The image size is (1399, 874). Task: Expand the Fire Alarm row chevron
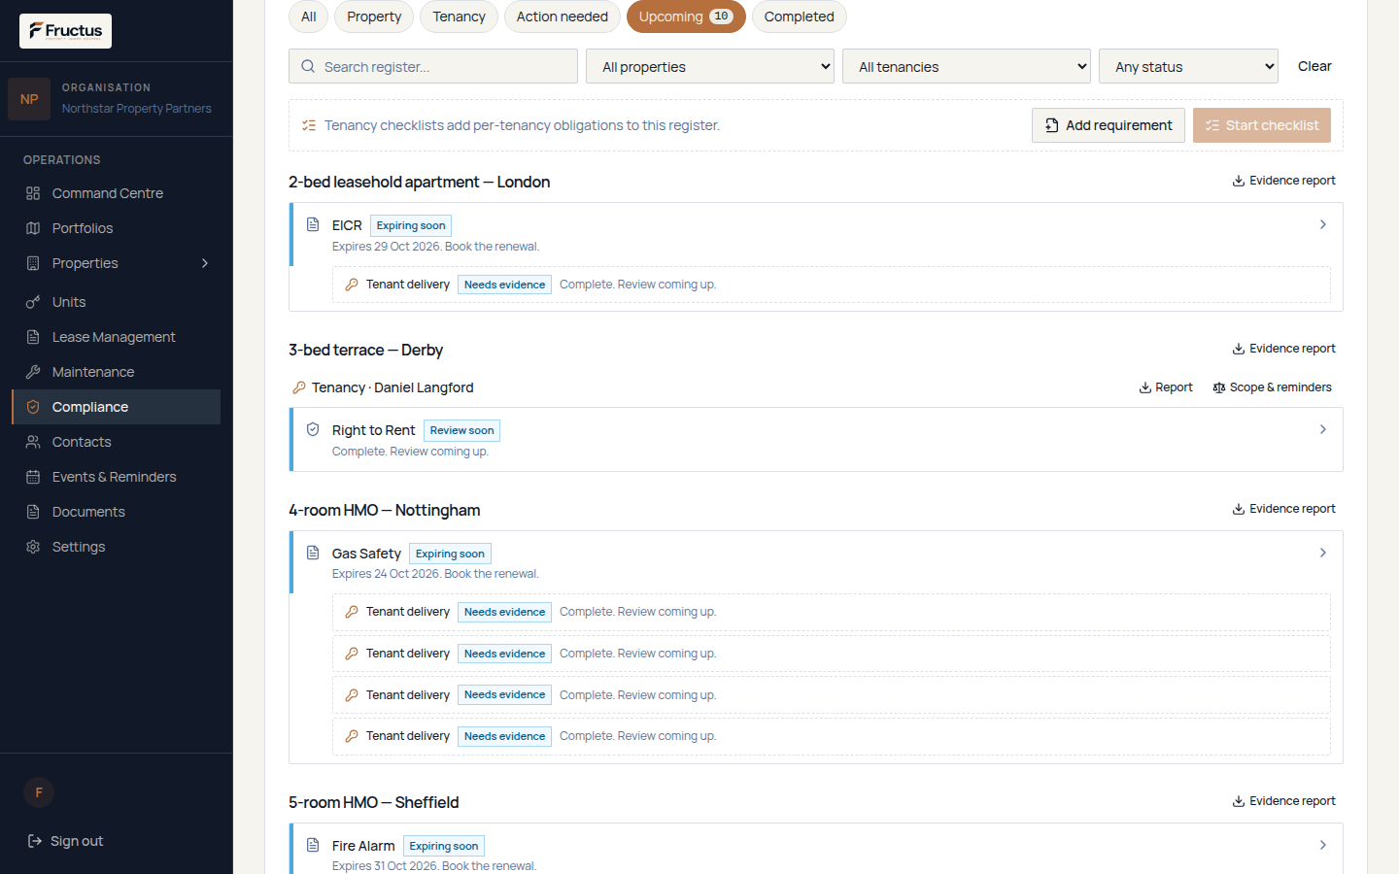[x=1323, y=845]
